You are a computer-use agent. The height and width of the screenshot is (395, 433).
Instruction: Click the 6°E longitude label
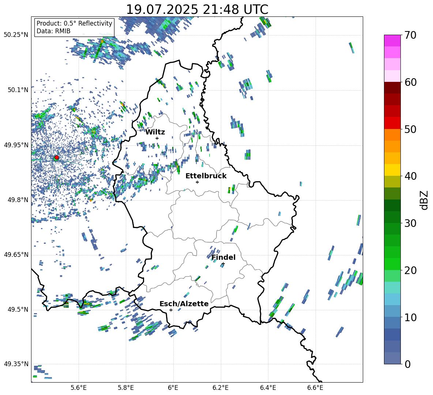[x=173, y=388]
